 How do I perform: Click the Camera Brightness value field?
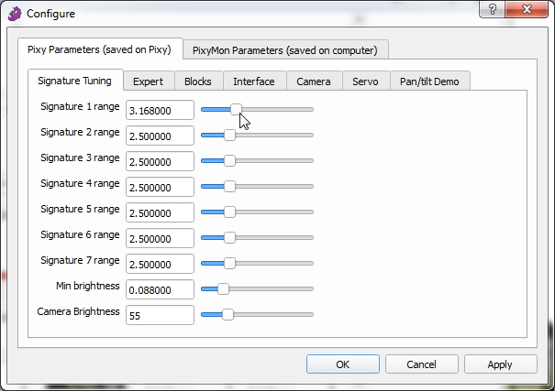click(160, 315)
